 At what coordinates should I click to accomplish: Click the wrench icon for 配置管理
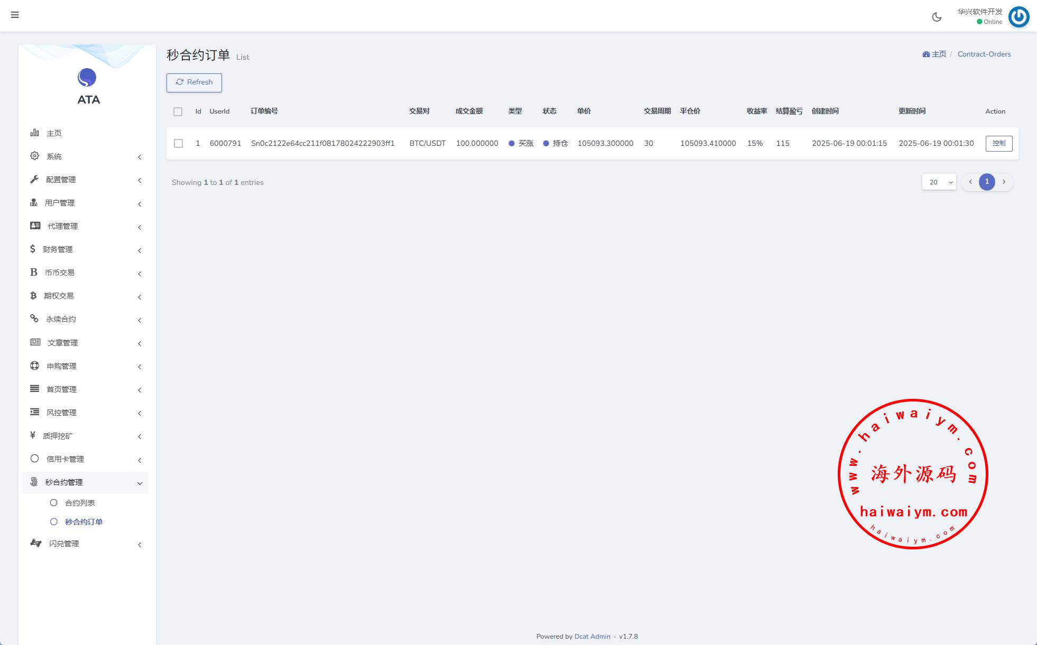[x=34, y=179]
